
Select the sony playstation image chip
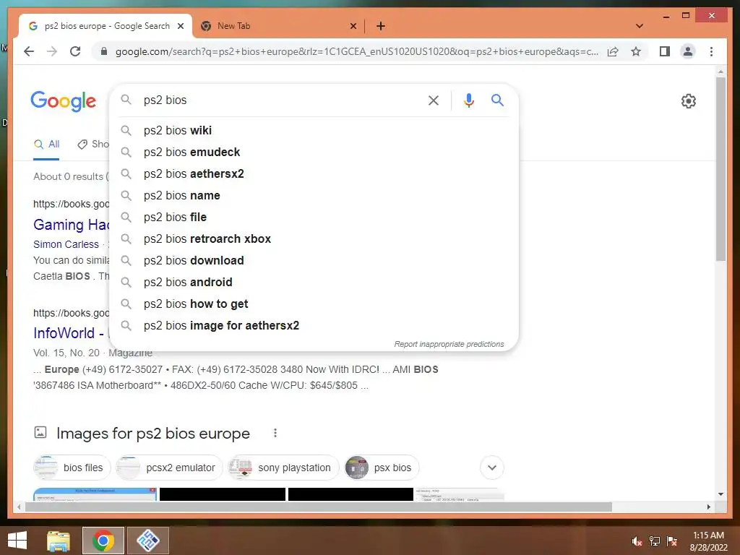point(283,468)
